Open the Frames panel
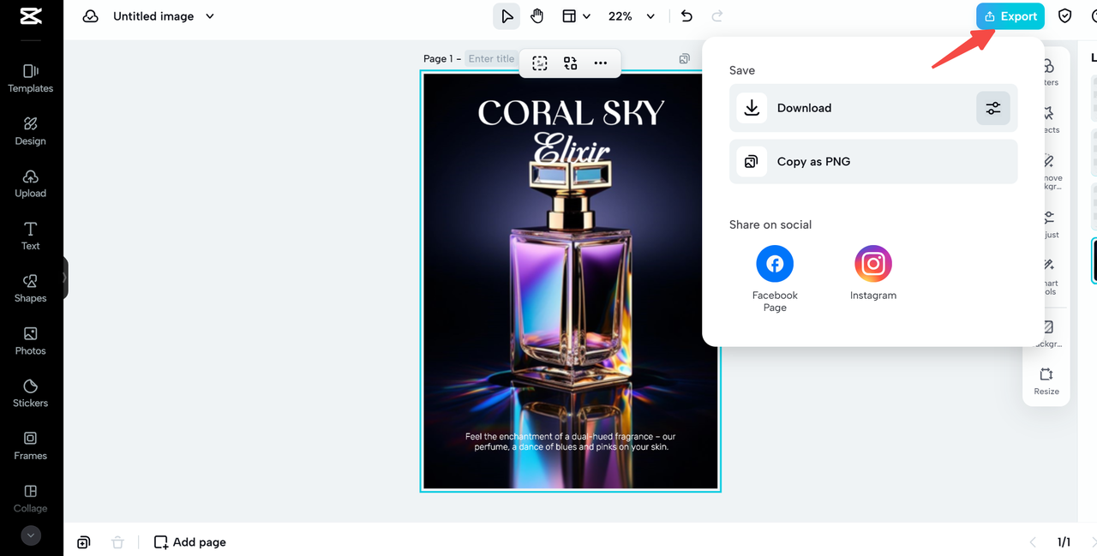Image resolution: width=1097 pixels, height=556 pixels. [31, 445]
